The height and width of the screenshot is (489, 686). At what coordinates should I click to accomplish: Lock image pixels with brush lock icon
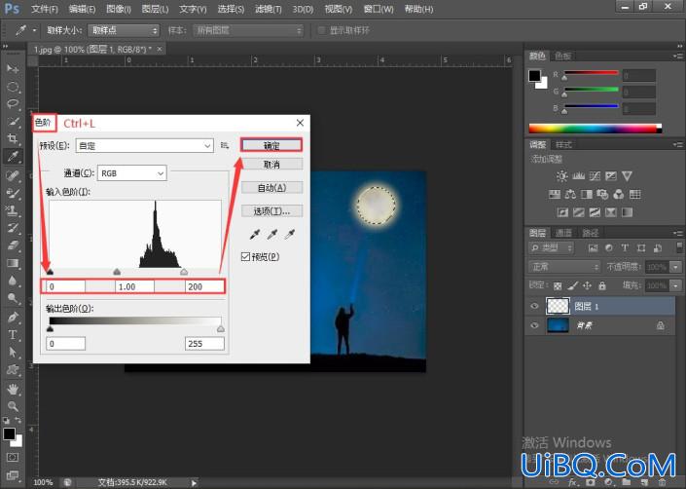(573, 285)
